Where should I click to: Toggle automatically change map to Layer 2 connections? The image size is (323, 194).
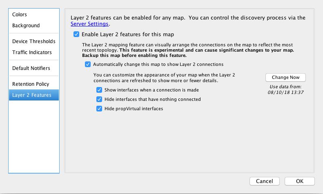(x=88, y=64)
